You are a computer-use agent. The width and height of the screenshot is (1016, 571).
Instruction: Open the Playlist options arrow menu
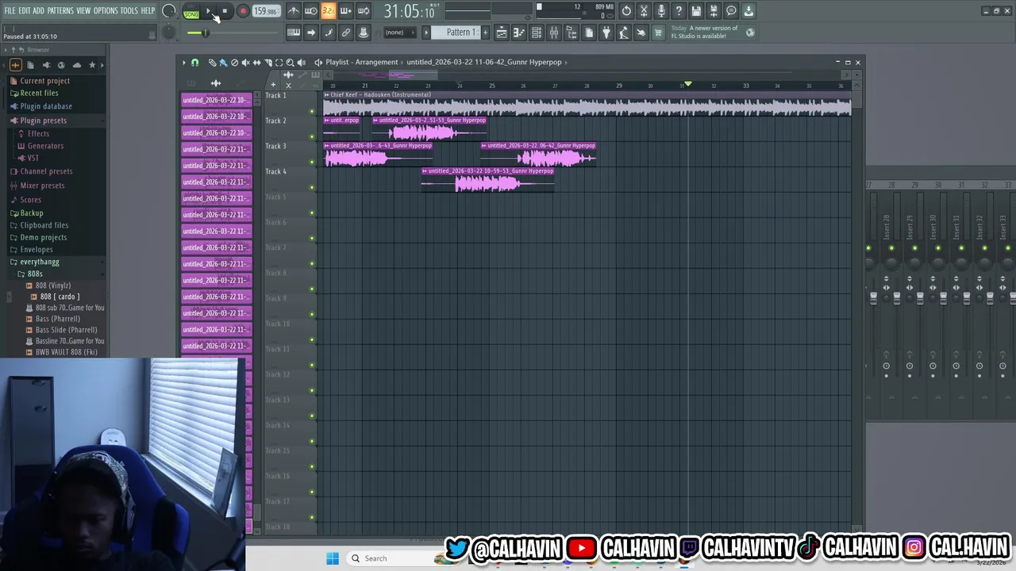point(183,62)
